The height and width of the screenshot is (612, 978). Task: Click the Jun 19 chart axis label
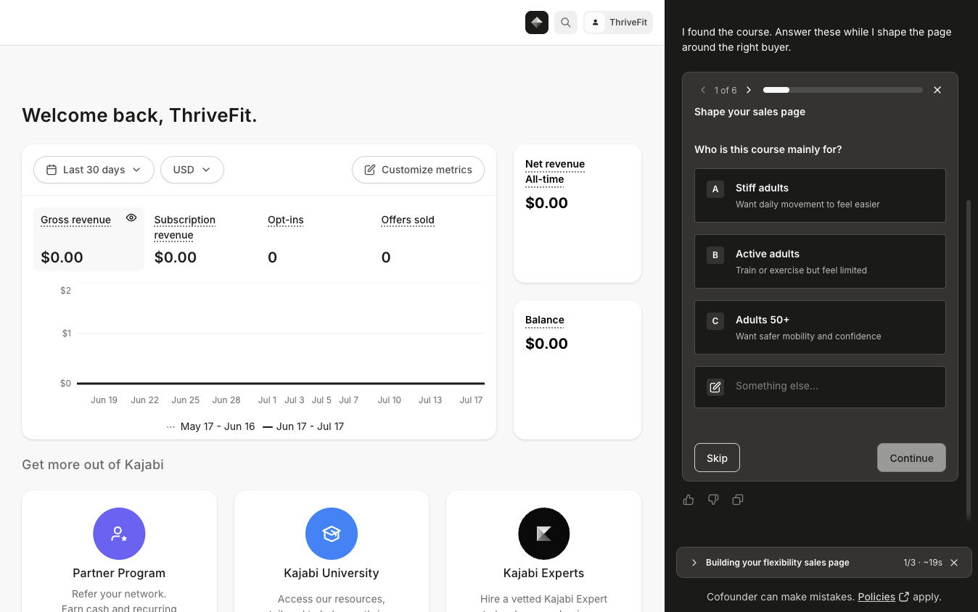pos(104,400)
